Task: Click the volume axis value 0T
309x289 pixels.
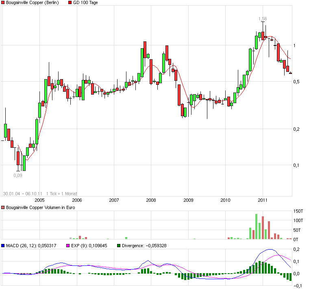Action: coord(296,239)
